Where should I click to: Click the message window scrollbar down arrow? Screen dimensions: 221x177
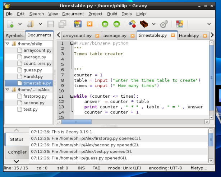(211, 160)
